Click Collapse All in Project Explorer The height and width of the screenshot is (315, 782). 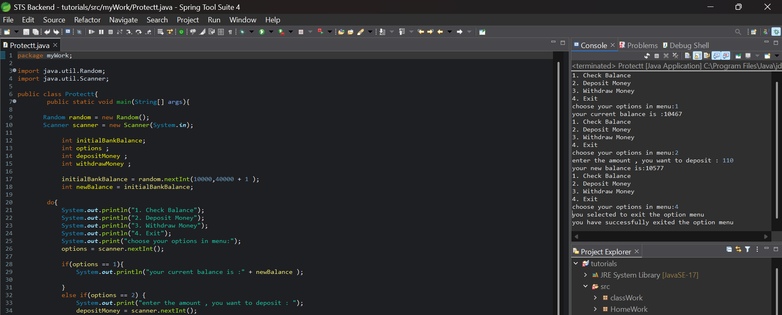[729, 249]
